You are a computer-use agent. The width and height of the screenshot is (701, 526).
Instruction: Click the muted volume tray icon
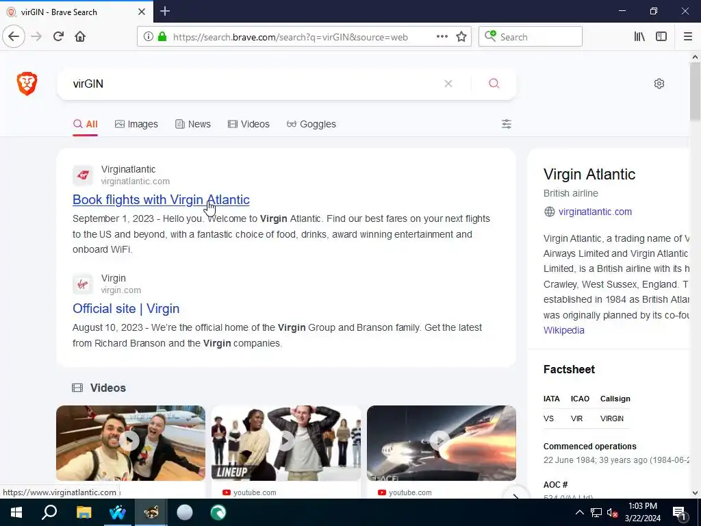pyautogui.click(x=612, y=512)
